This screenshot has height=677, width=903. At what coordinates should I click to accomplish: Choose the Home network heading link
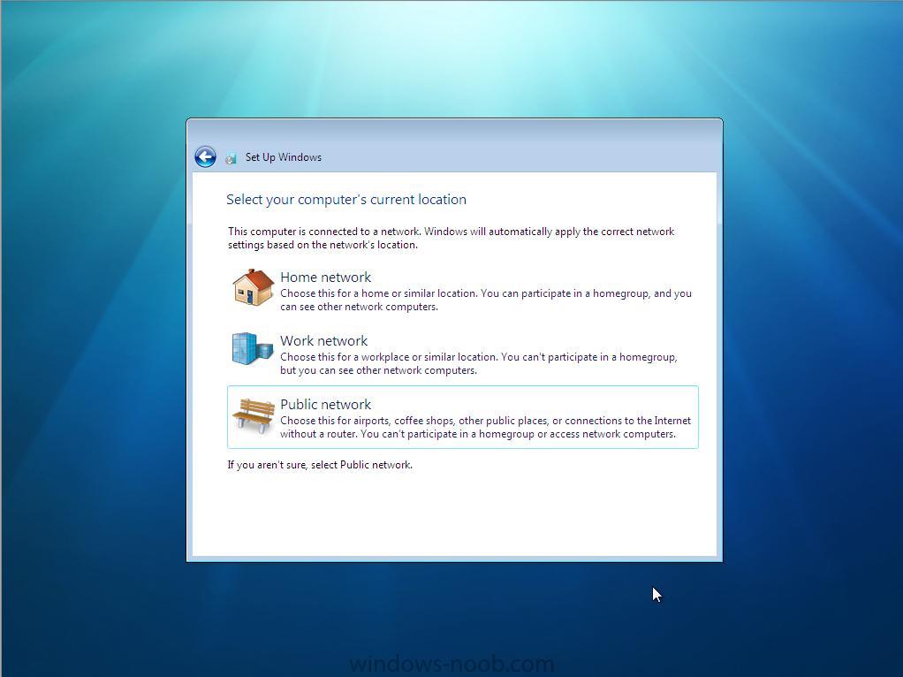point(325,278)
